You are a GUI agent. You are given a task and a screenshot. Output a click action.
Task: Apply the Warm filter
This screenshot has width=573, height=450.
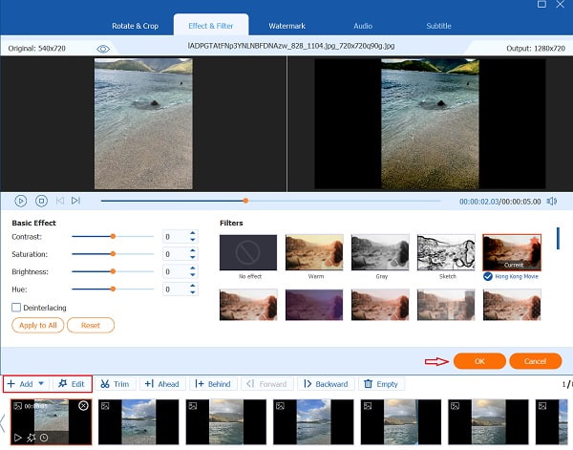[314, 252]
